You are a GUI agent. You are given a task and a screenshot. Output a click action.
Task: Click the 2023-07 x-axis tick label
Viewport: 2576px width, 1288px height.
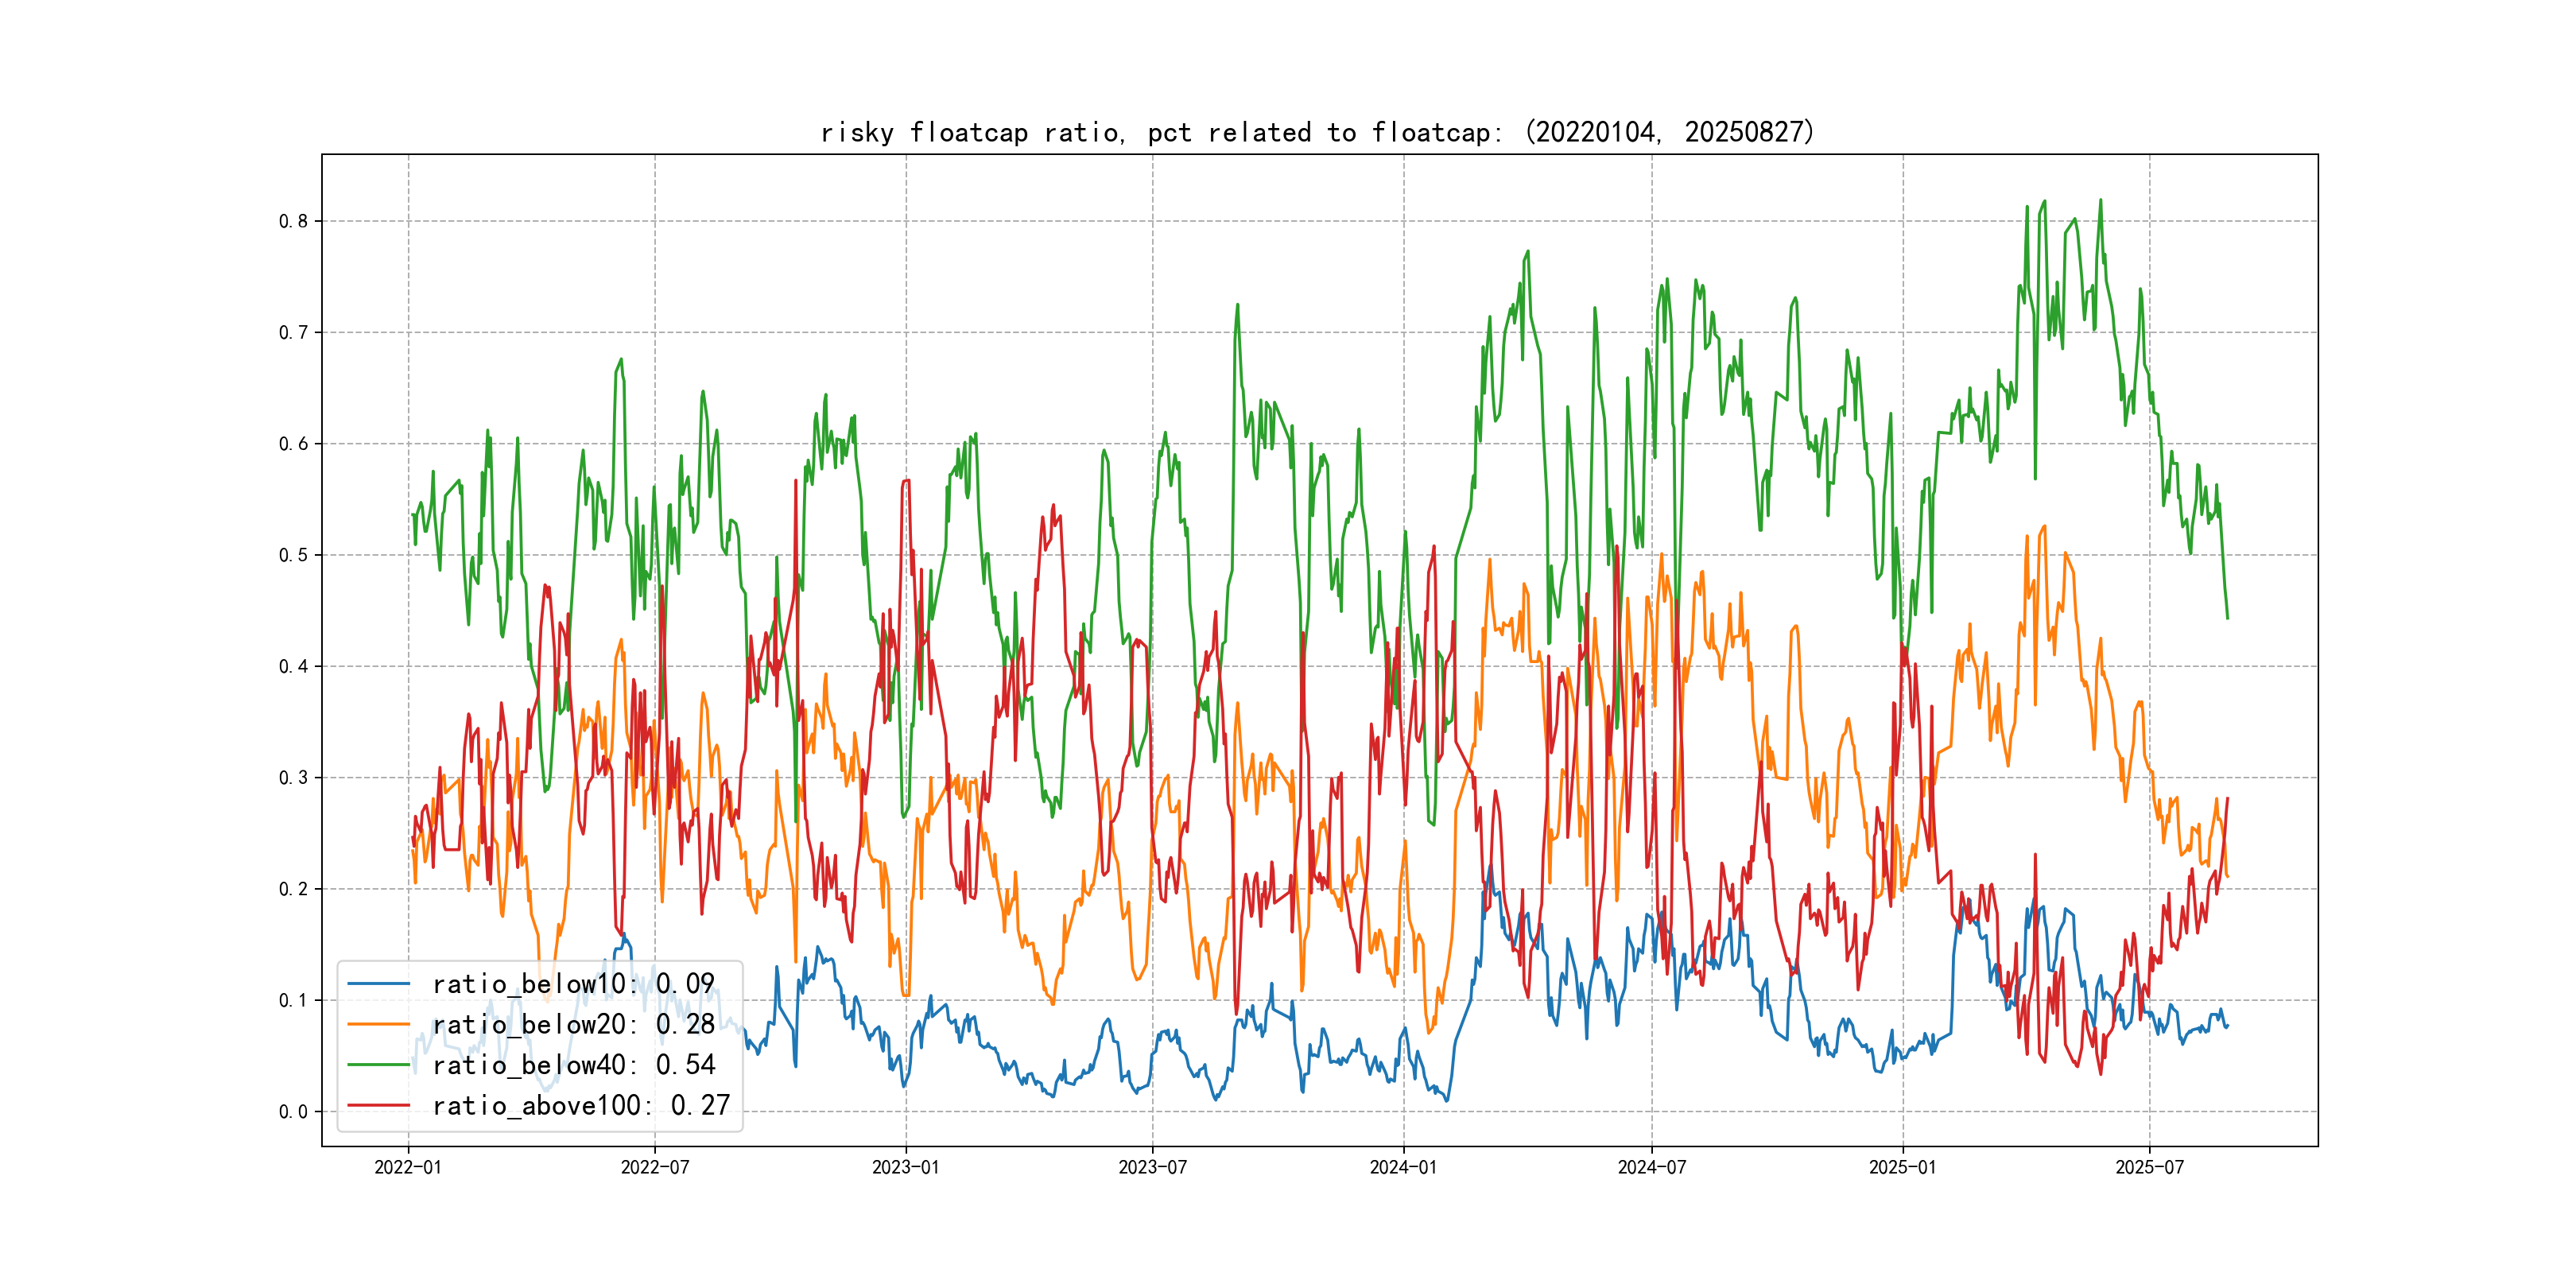point(1152,1167)
